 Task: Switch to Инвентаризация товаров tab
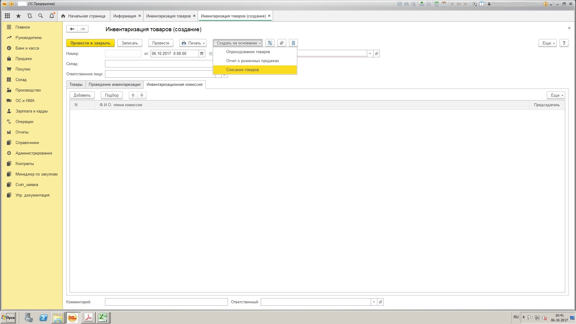(168, 16)
